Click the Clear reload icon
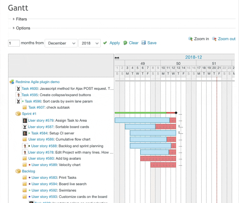 (125, 43)
